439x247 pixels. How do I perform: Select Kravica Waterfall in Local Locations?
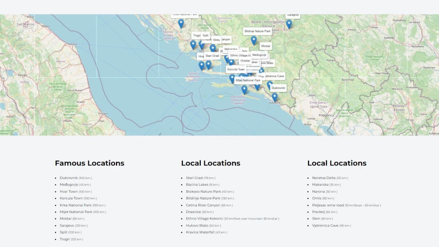tap(200, 232)
